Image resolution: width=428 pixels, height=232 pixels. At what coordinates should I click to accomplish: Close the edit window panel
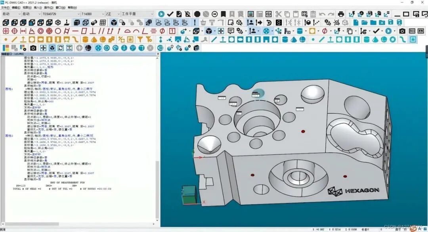(x=158, y=54)
